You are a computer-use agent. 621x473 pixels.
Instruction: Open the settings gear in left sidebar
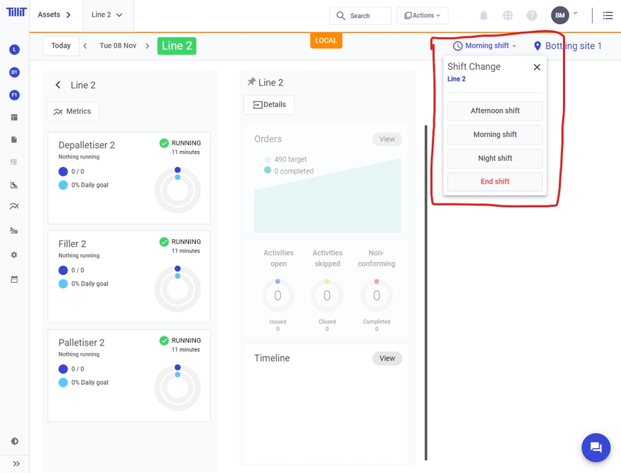(x=14, y=255)
